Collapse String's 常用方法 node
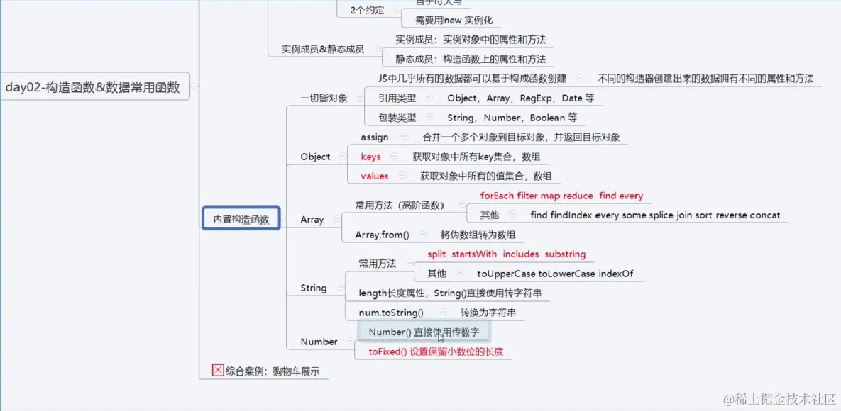Screen dimensions: 841x411 (x=409, y=263)
